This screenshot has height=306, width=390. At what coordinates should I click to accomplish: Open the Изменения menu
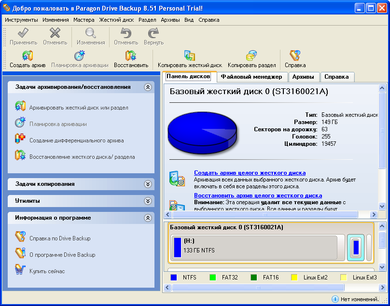56,20
